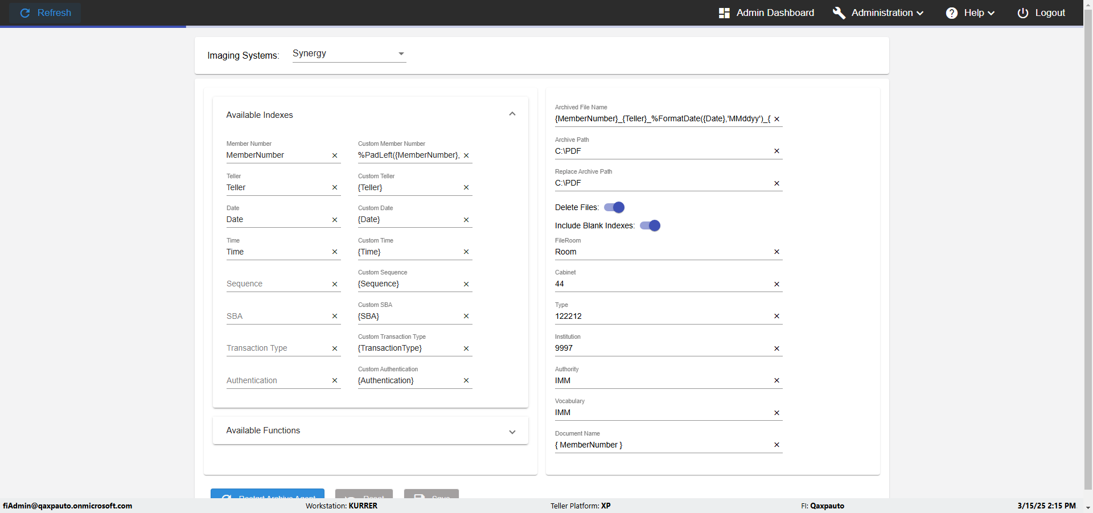The width and height of the screenshot is (1093, 513).
Task: Clear the Institution field value
Action: coord(776,348)
